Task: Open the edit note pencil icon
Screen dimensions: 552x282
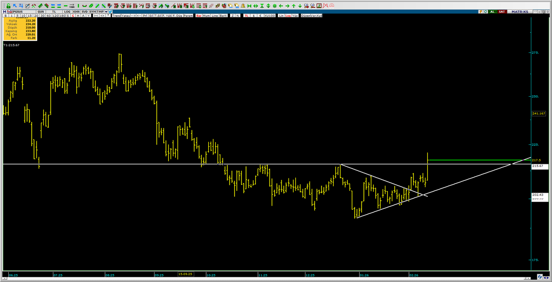Action: tap(29, 6)
